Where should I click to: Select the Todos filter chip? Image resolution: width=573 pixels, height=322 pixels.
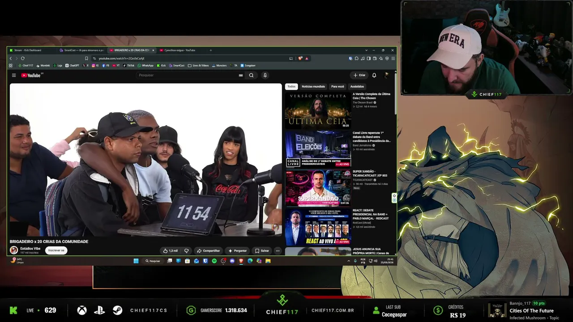(291, 86)
